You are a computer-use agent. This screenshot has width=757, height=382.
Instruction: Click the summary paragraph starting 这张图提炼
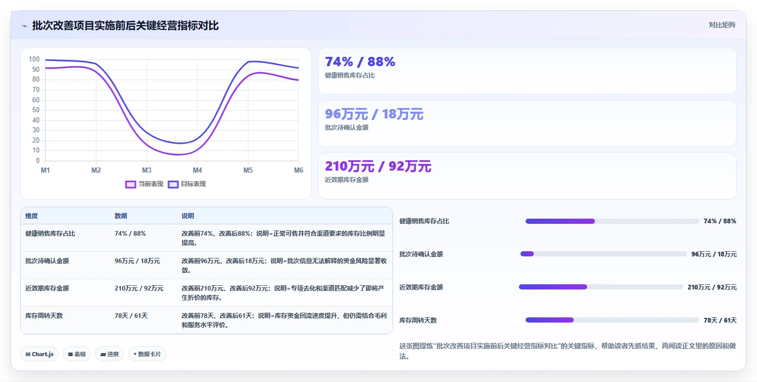(x=567, y=351)
